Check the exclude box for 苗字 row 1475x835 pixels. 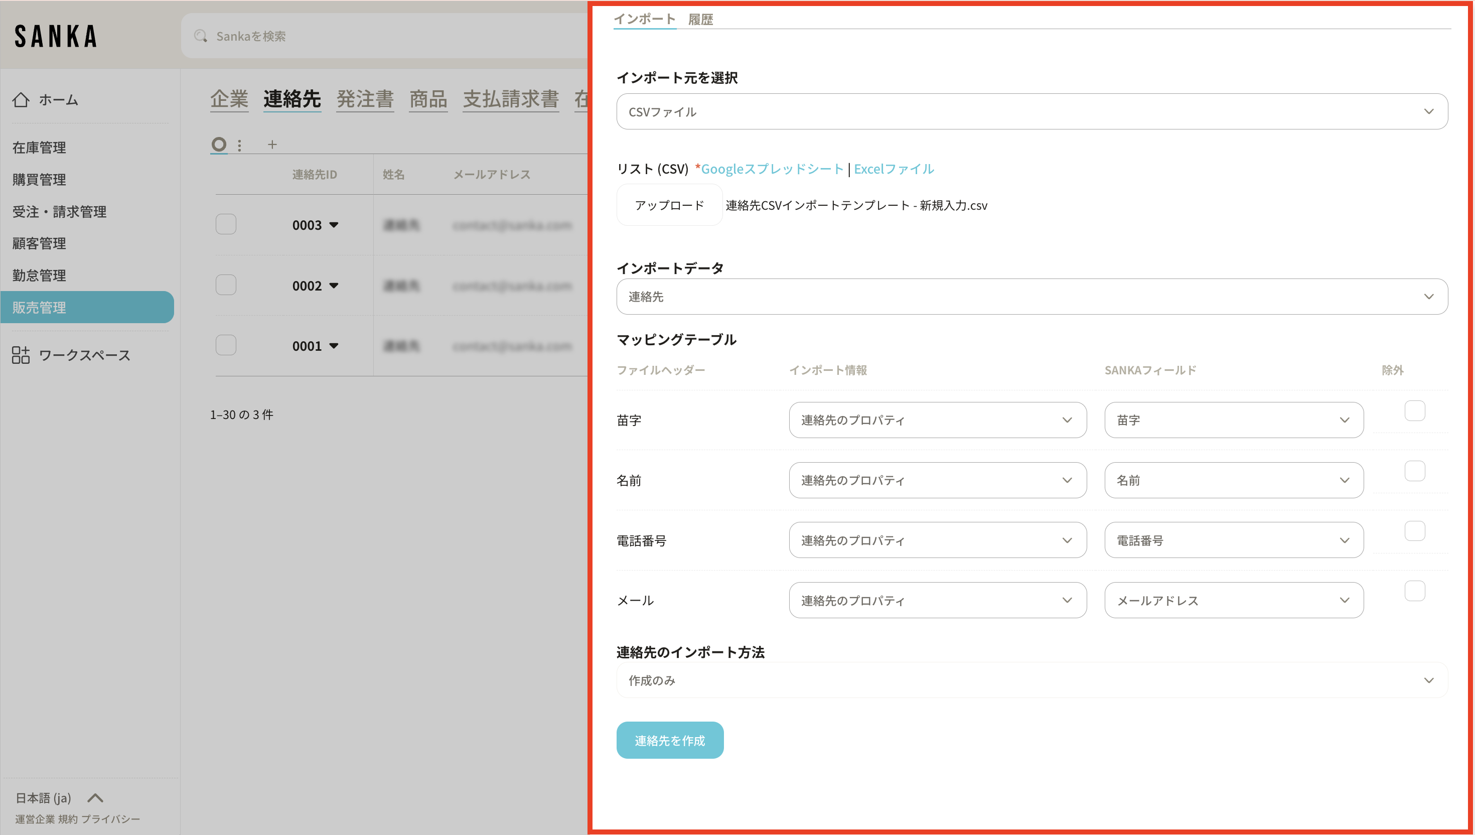[x=1414, y=410]
